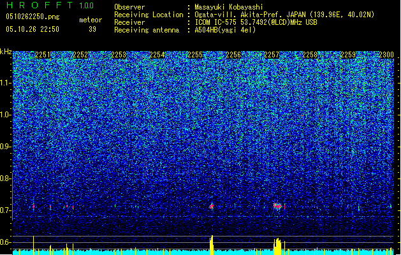Click the 2251 time marker

(x=43, y=55)
